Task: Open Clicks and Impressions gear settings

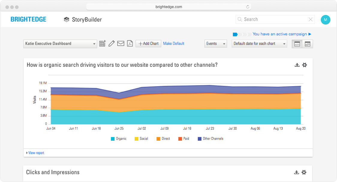Action: [x=304, y=172]
